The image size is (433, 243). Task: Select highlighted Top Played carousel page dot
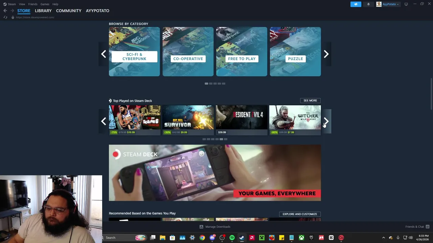[221, 139]
